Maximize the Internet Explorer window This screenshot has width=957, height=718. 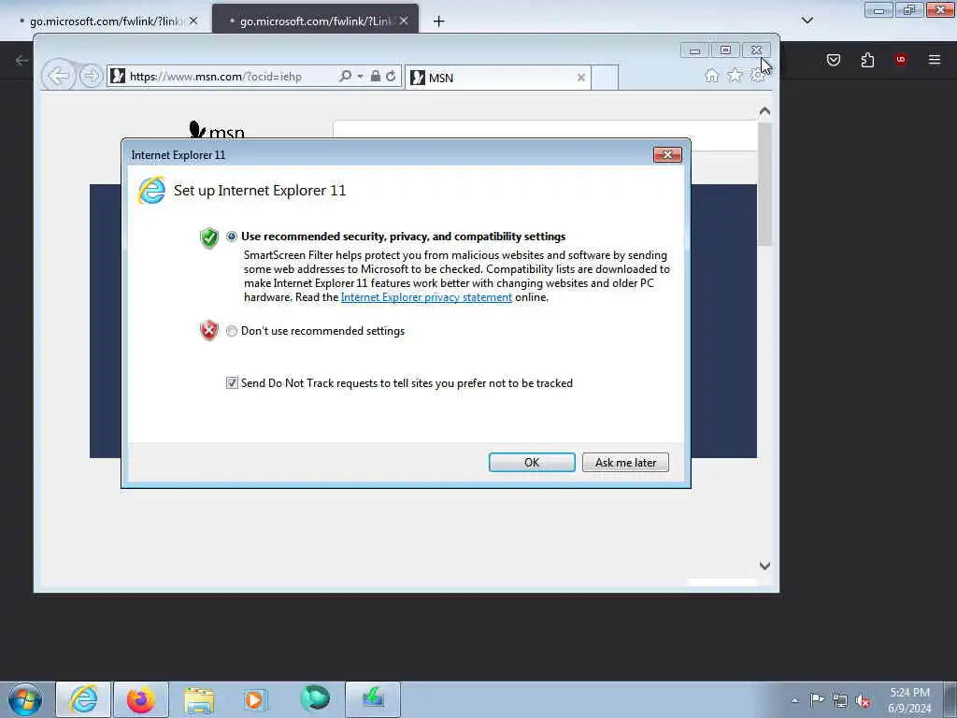pos(725,50)
